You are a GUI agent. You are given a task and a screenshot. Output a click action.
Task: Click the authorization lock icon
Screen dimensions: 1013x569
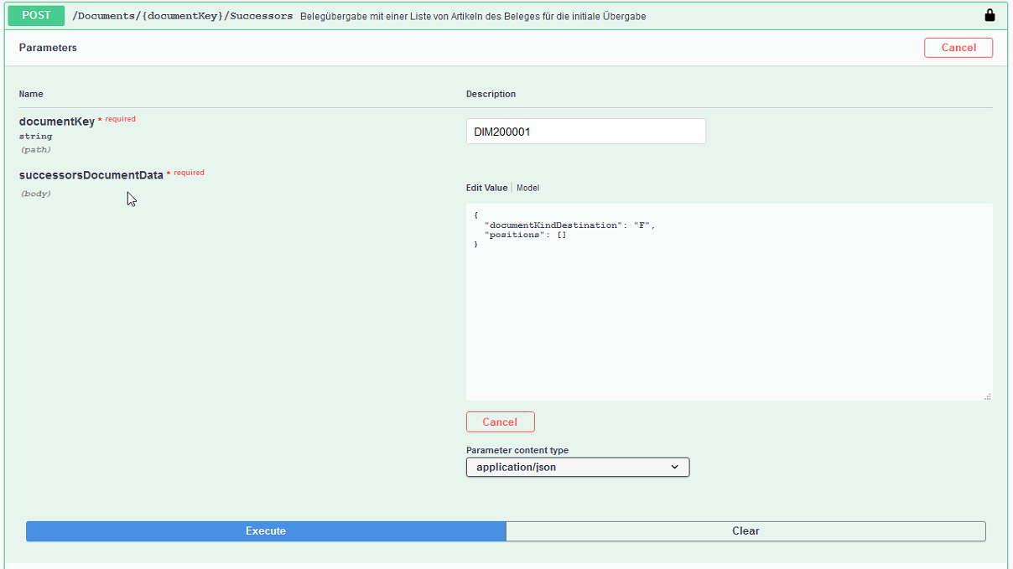click(x=990, y=15)
